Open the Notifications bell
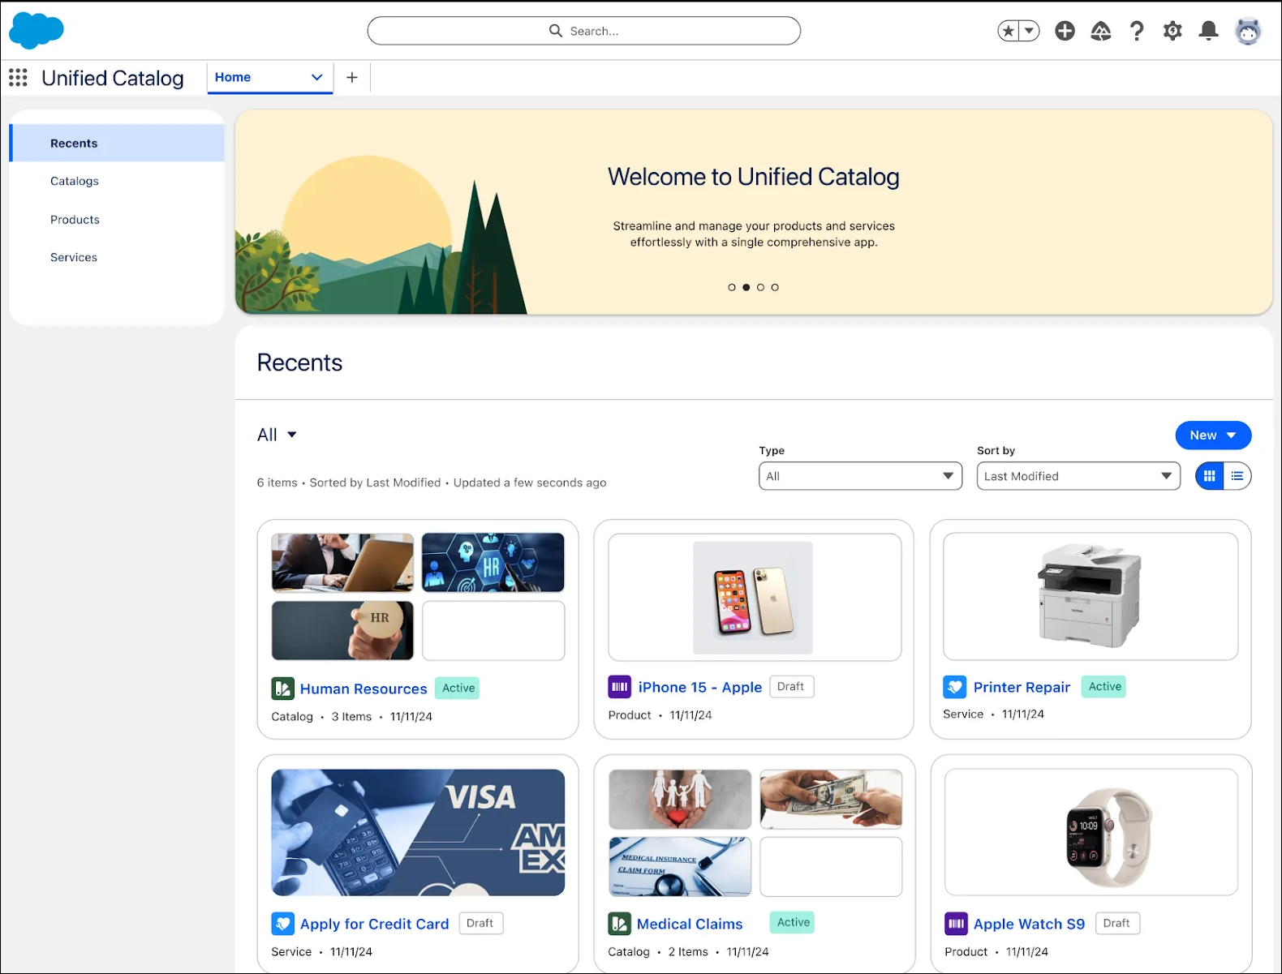Image resolution: width=1282 pixels, height=974 pixels. click(1208, 31)
